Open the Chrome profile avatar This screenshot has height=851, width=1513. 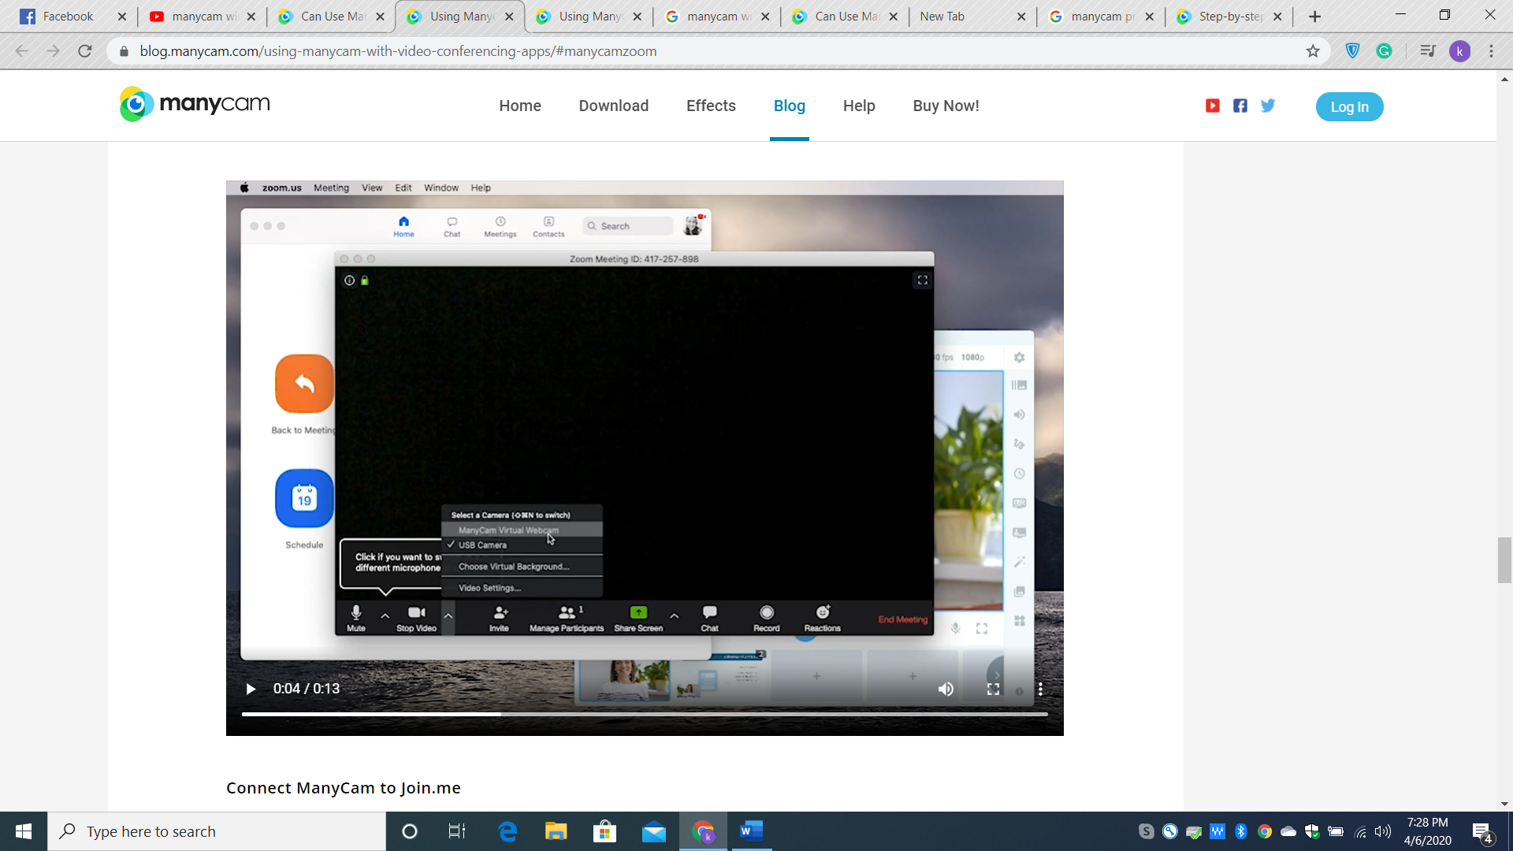click(1459, 51)
